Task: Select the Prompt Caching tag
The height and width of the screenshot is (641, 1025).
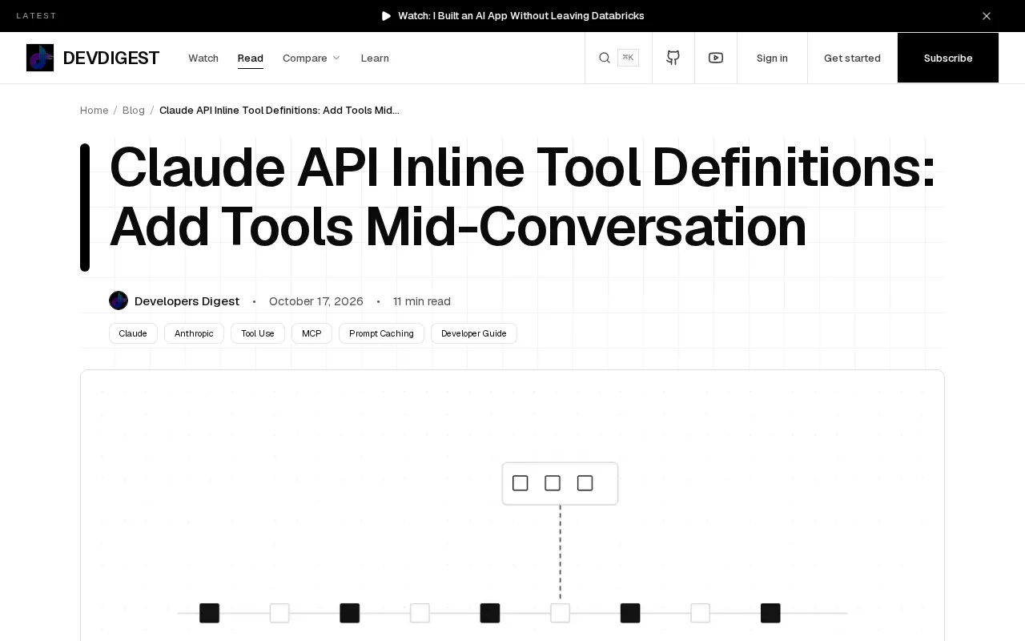Action: [381, 333]
